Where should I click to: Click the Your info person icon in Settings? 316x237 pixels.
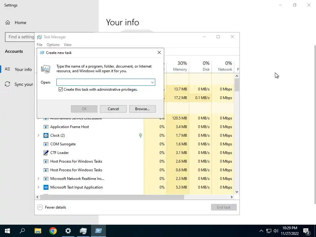[x=7, y=69]
